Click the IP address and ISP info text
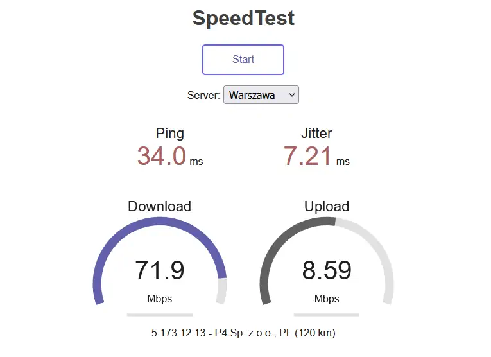The width and height of the screenshot is (491, 357). [243, 333]
